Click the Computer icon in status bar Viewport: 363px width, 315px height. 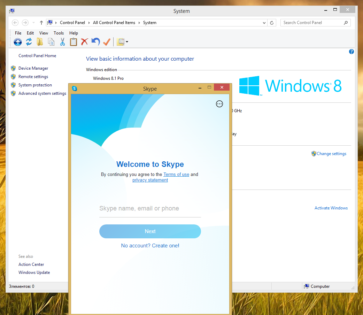(x=307, y=286)
